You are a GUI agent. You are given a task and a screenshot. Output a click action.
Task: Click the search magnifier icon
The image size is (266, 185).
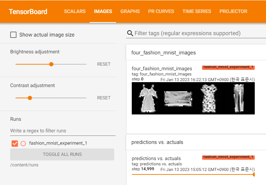[130, 33]
